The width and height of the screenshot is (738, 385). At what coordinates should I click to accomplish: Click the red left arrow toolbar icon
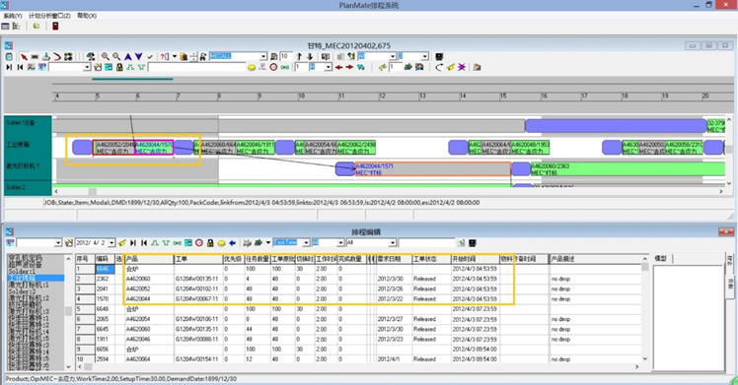pos(338,67)
